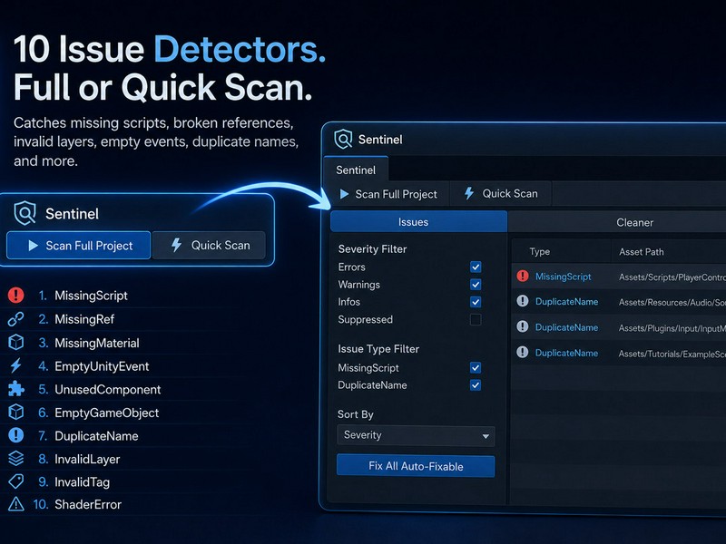Enable the Suppressed severity checkbox

[x=476, y=320]
